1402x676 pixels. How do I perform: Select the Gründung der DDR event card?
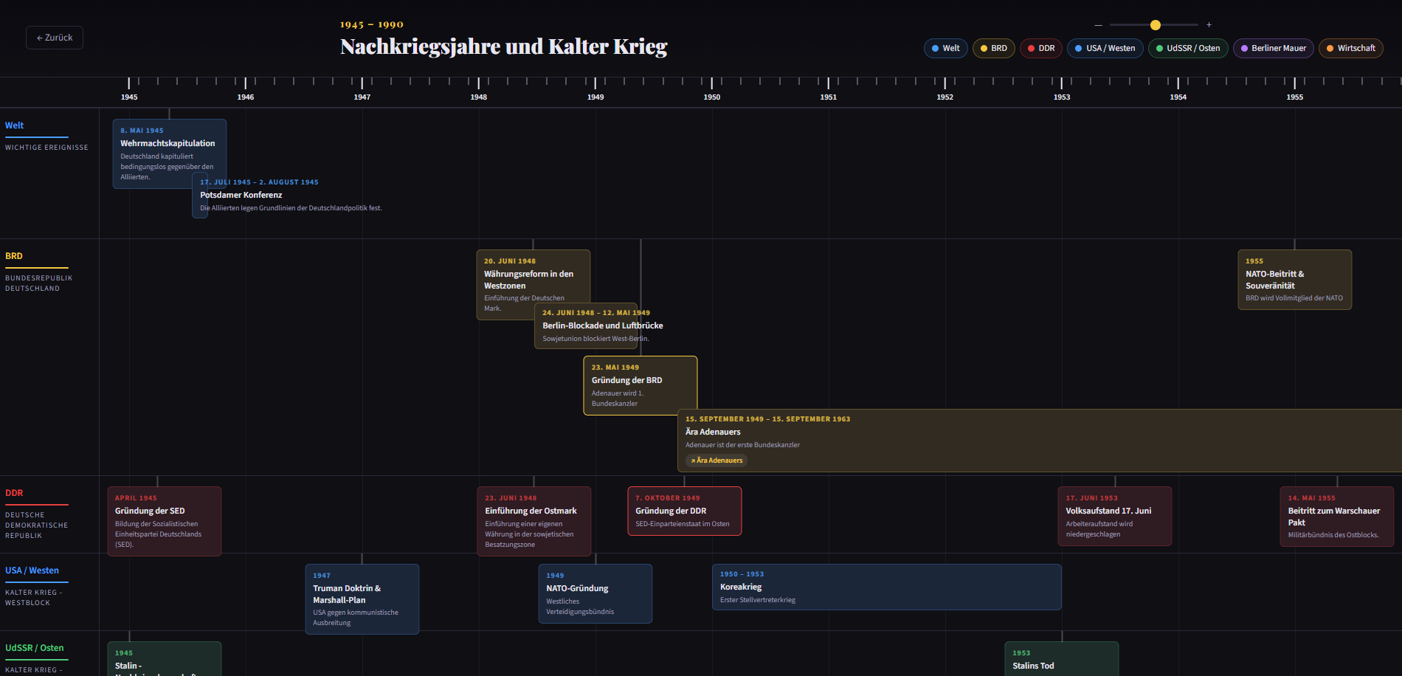(x=684, y=511)
